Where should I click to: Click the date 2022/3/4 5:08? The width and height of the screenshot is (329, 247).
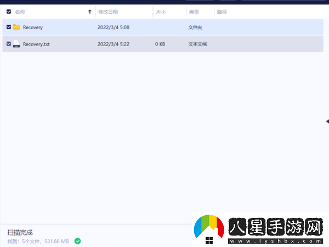[x=114, y=27]
